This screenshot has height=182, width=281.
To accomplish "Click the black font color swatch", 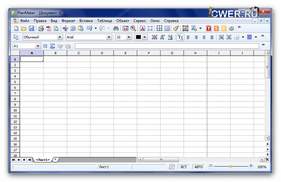I will (x=138, y=37).
